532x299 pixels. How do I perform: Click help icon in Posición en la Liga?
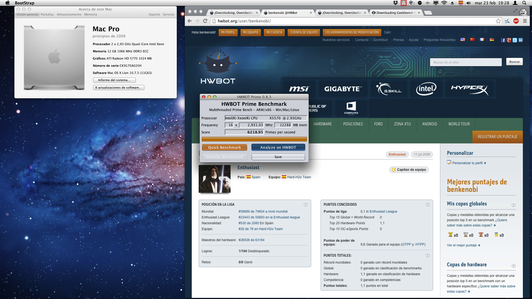pos(306,205)
